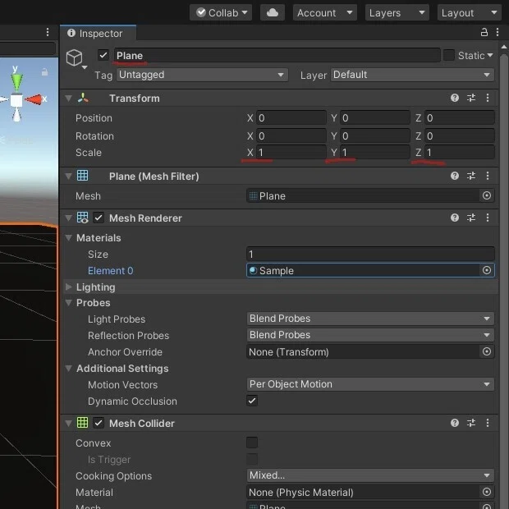The image size is (509, 509).
Task: Collapse the Plane (Mesh Filter) component
Action: point(68,176)
